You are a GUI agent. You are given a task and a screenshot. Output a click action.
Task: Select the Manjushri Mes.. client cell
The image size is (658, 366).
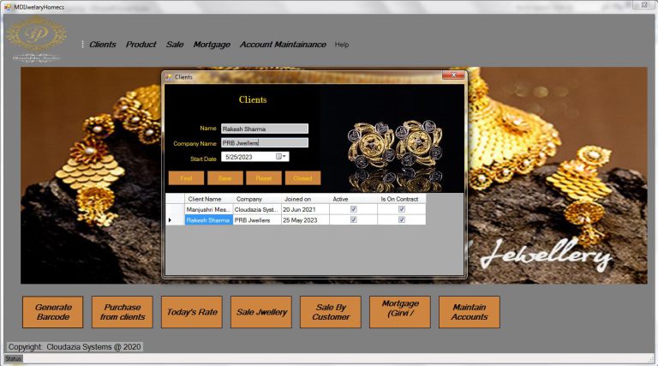click(x=208, y=209)
